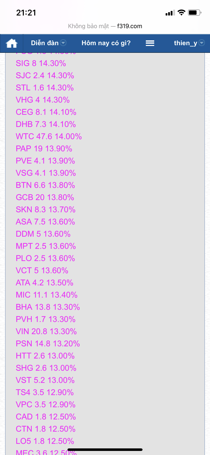Tap the MIC 11.1 13.40% entry
This screenshot has height=455, width=210.
tap(47, 295)
